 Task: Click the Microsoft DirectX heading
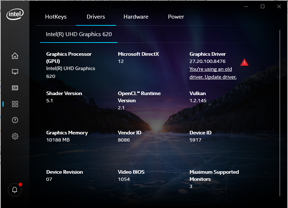pyautogui.click(x=138, y=54)
